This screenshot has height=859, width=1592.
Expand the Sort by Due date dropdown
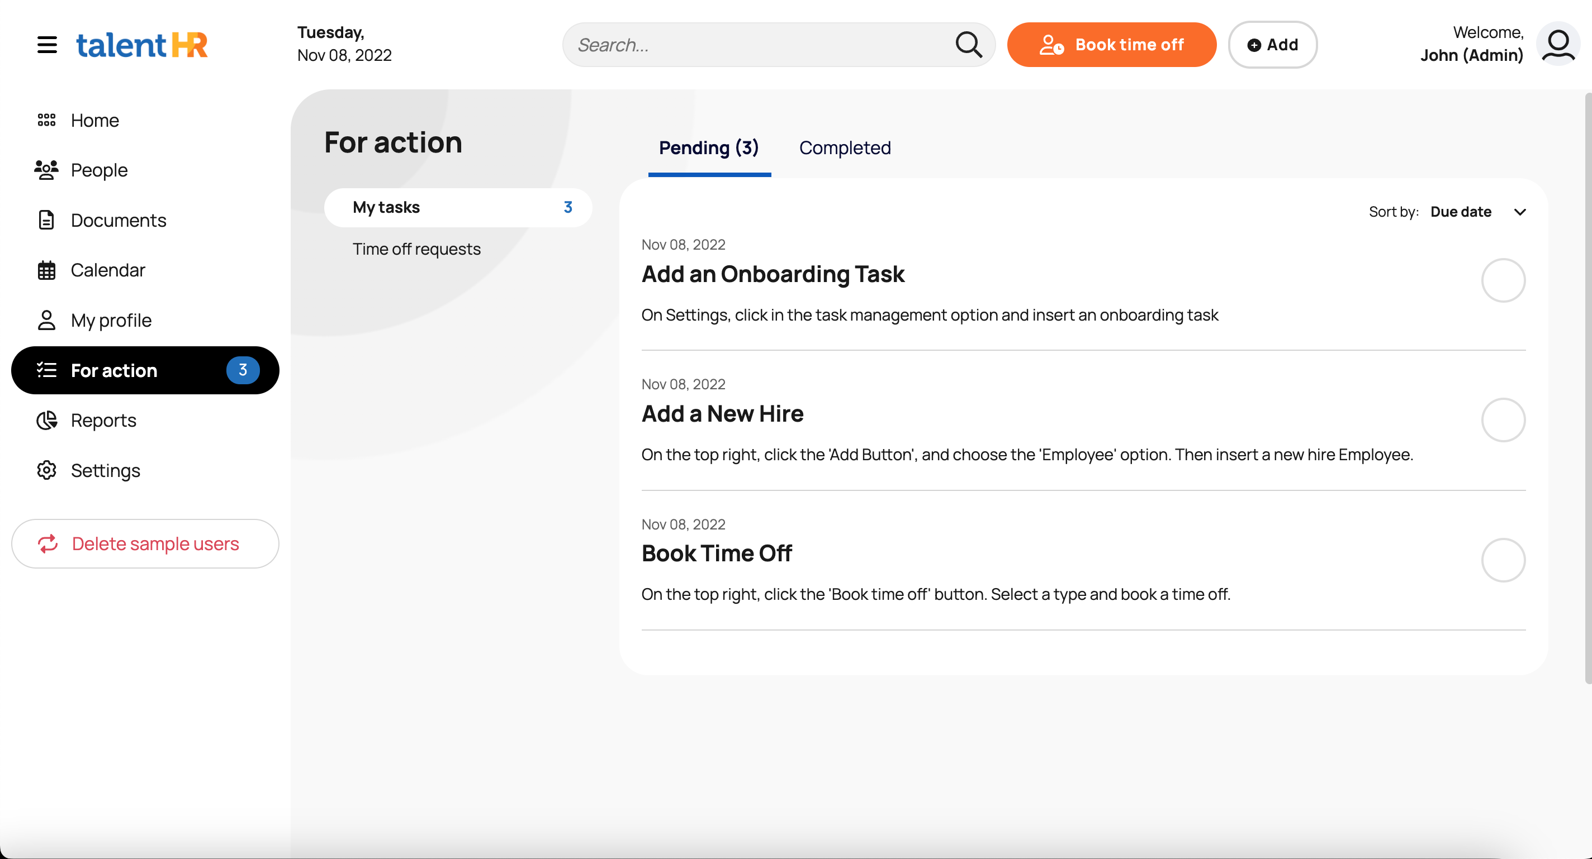(x=1461, y=212)
